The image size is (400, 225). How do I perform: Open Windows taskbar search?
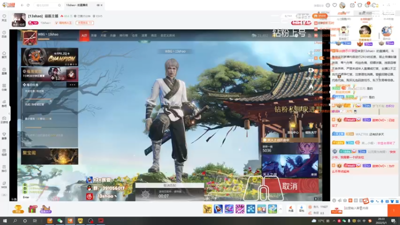15,221
